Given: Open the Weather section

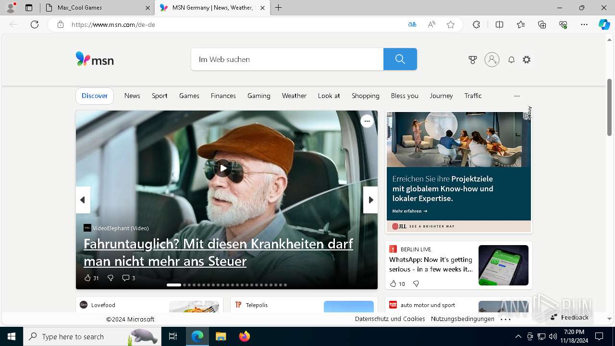Looking at the screenshot, I should click(294, 96).
